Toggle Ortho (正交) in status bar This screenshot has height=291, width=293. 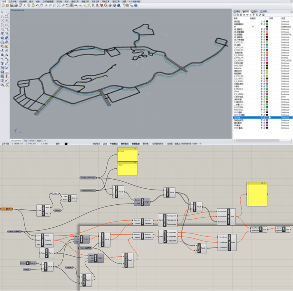click(x=105, y=144)
